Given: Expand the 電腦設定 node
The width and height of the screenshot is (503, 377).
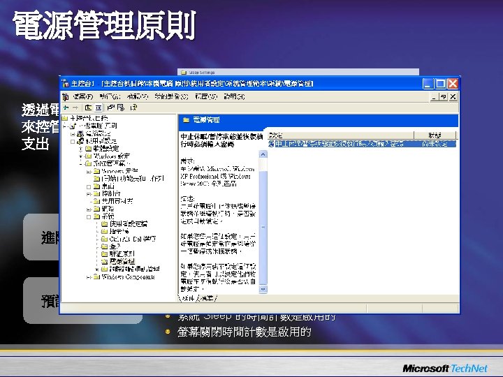Looking at the screenshot, I should [73, 133].
